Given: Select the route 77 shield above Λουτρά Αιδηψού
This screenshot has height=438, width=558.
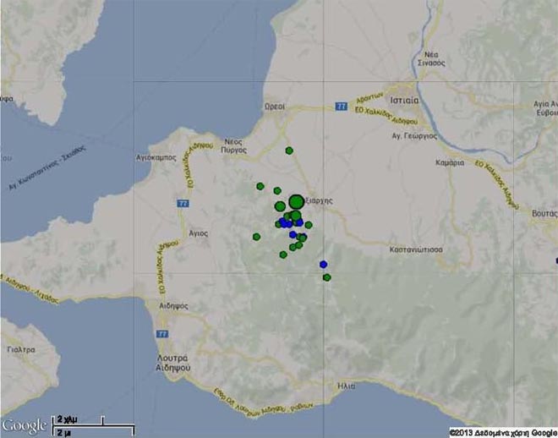Looking at the screenshot, I should (162, 335).
